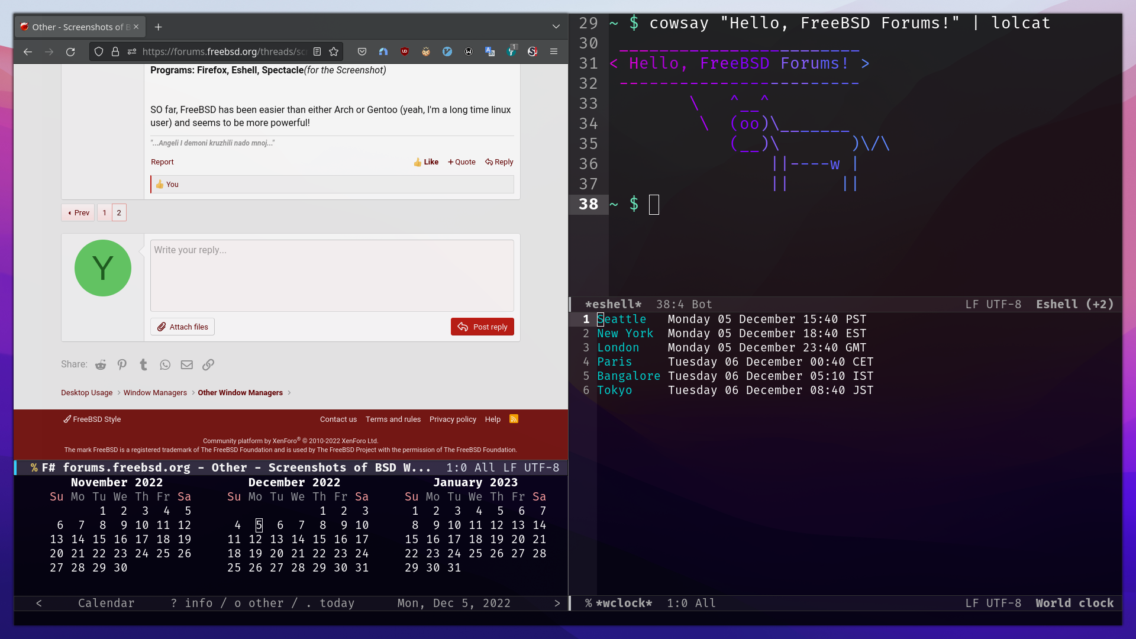Toggle Like on the forum post
The width and height of the screenshot is (1136, 639).
click(x=426, y=162)
